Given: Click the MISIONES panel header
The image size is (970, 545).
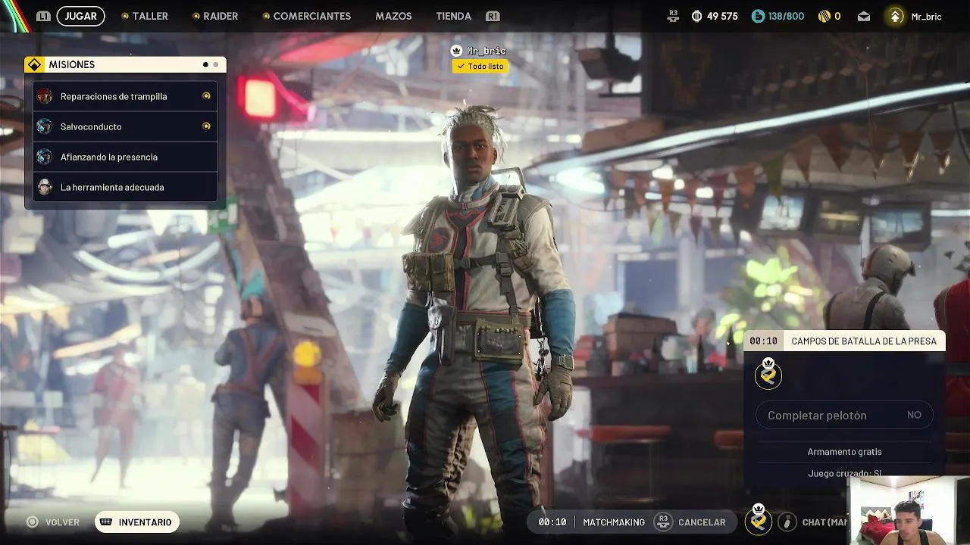Looking at the screenshot, I should click(125, 65).
